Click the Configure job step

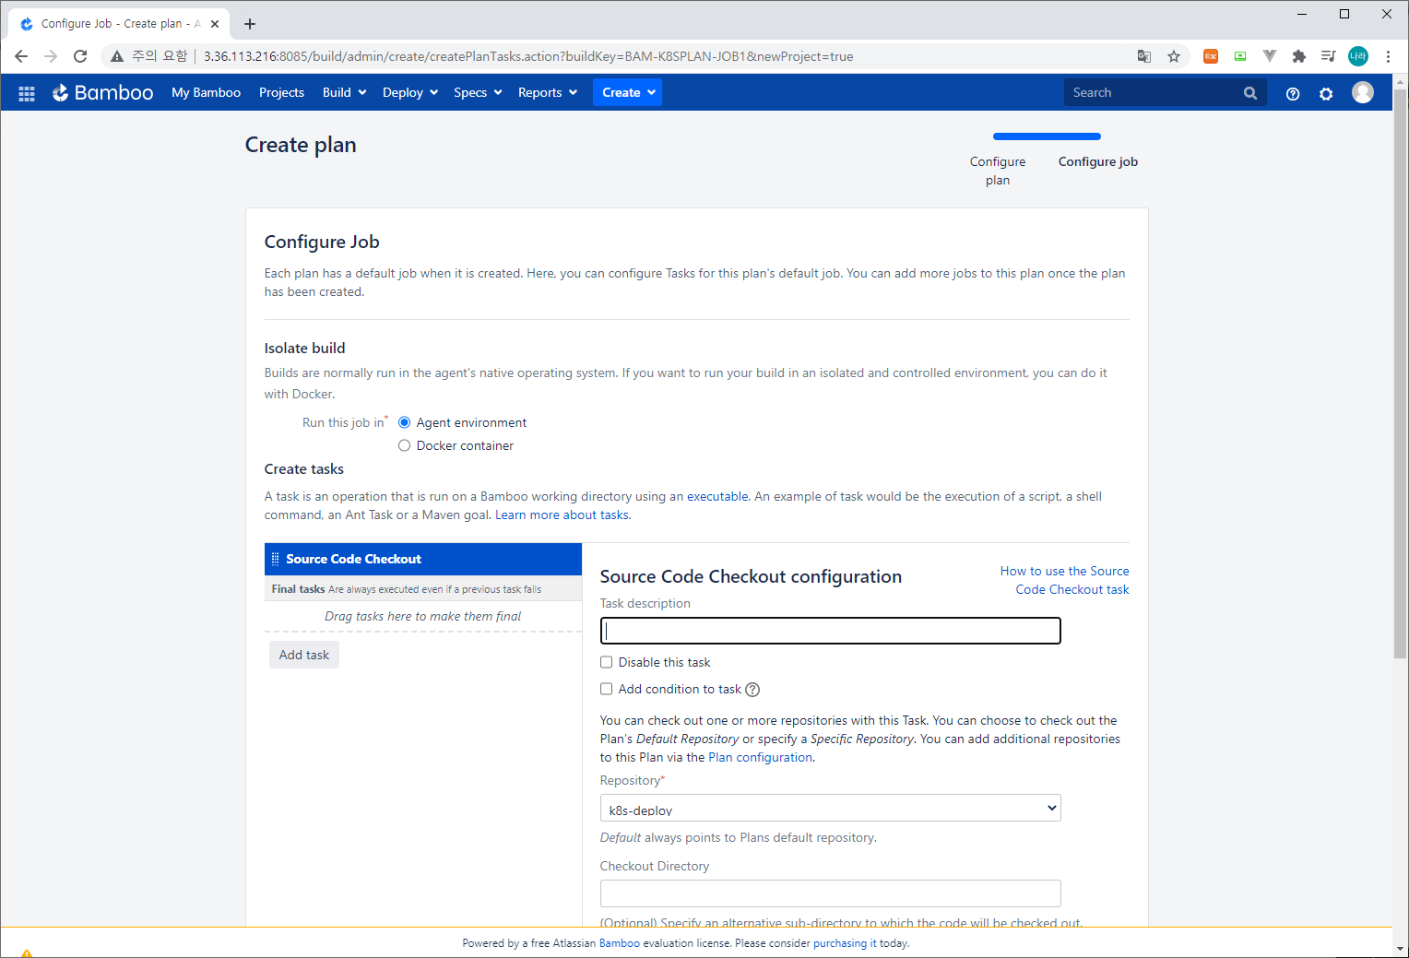click(1098, 161)
